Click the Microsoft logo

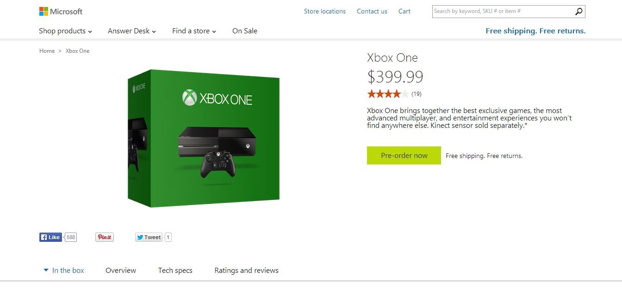[61, 11]
